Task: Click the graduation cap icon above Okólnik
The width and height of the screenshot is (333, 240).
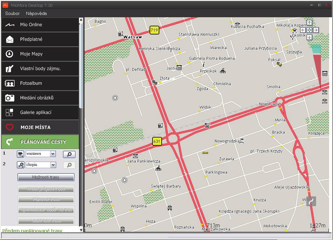Action: coord(294,31)
